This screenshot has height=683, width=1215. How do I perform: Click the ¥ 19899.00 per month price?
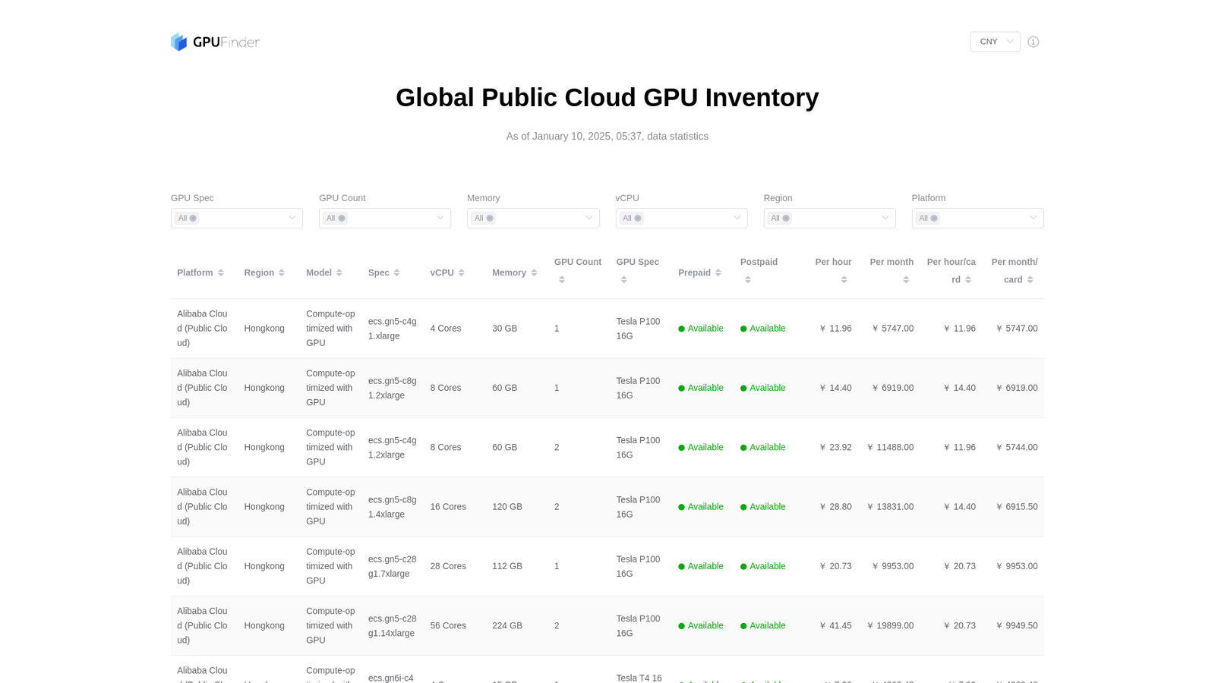point(890,626)
